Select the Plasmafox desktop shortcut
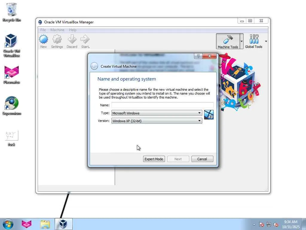306x230 pixels. pyautogui.click(x=12, y=75)
